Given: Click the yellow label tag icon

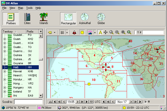Looking at the screenshot, I should coord(50,32).
